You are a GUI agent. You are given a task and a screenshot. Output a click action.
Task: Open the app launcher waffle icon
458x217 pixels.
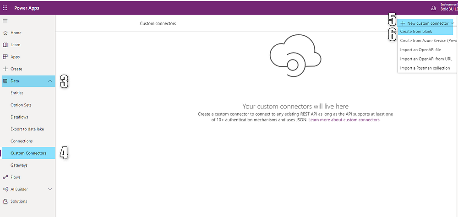5,8
